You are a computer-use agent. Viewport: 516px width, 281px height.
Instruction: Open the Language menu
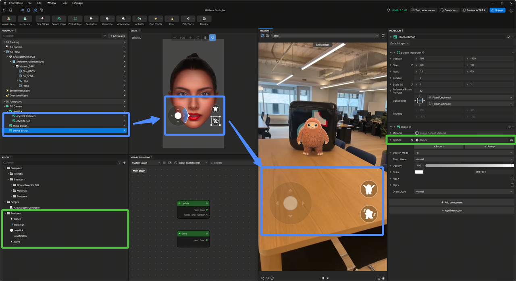point(77,3)
